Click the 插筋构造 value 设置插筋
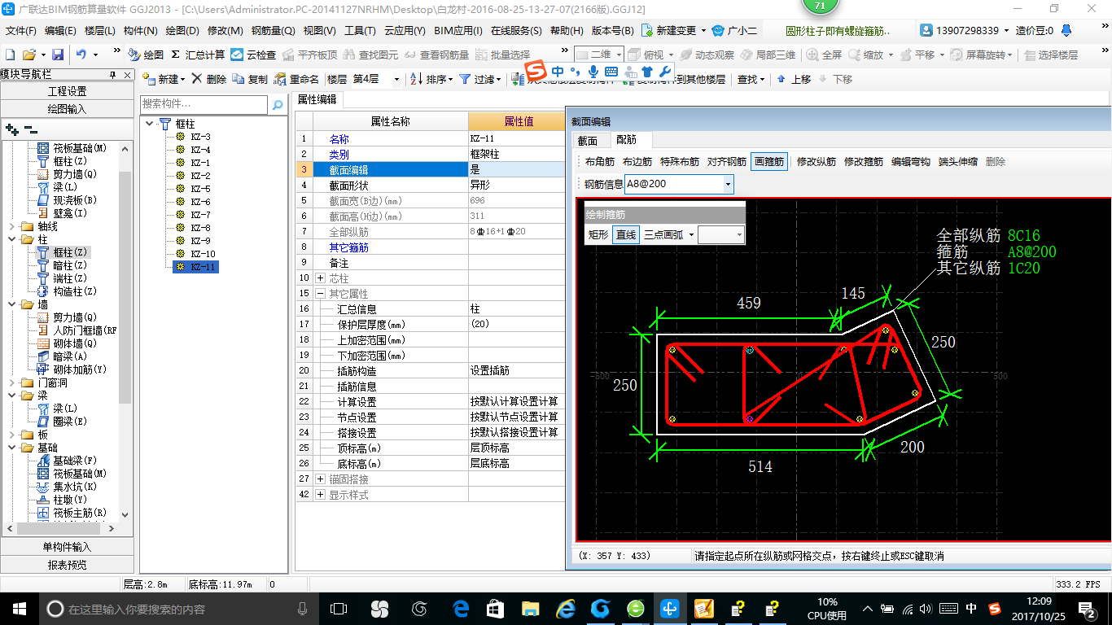This screenshot has height=625, width=1112. point(516,371)
